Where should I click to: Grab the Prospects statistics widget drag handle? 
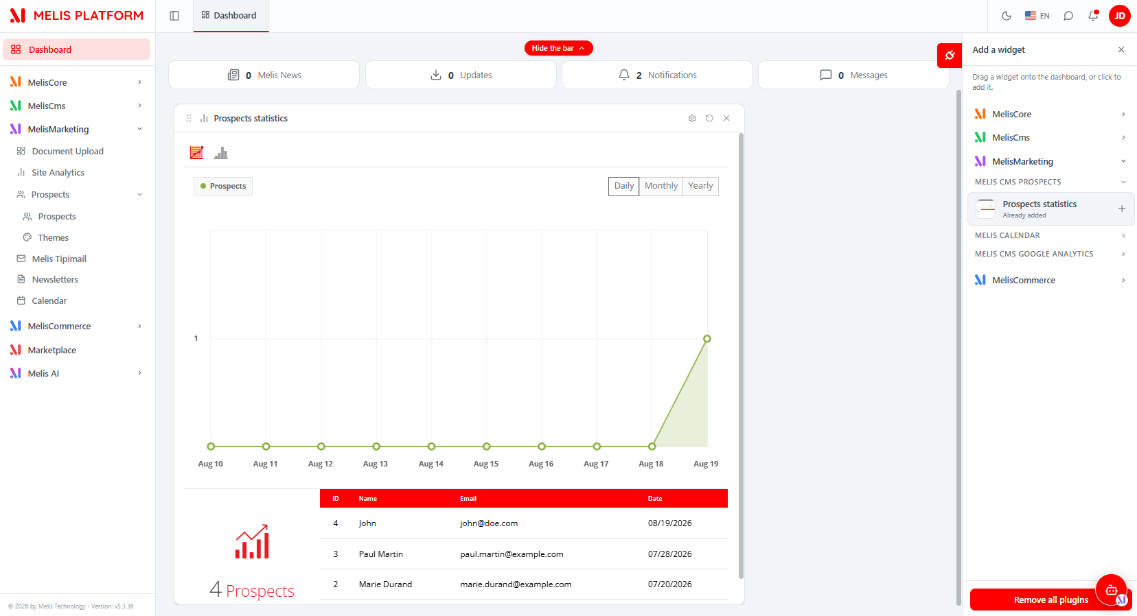pyautogui.click(x=189, y=118)
